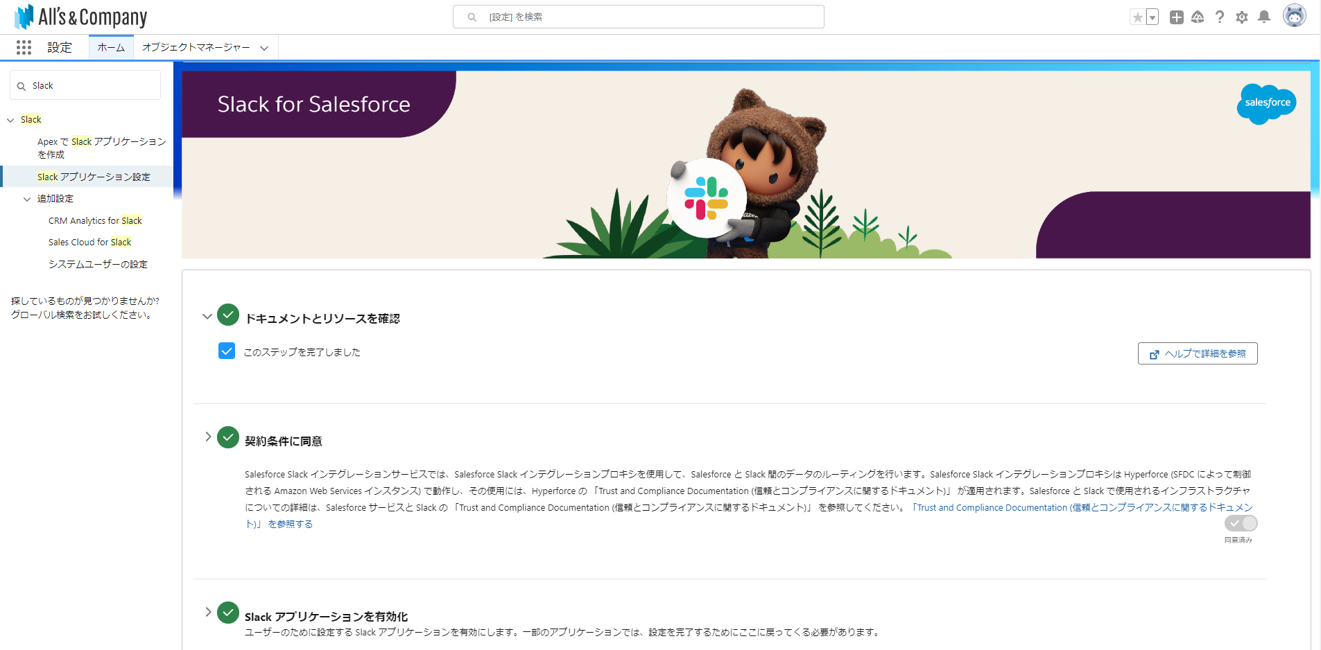Click the Slack label in sidebar tree
This screenshot has height=650, width=1321.
[x=31, y=119]
